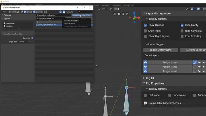Enable the Show Index checkbox
206x116 pixels.
click(145, 31)
